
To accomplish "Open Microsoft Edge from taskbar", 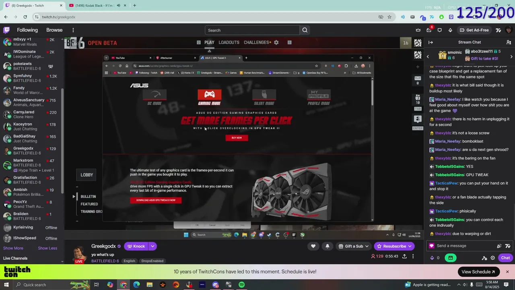I will [136, 285].
